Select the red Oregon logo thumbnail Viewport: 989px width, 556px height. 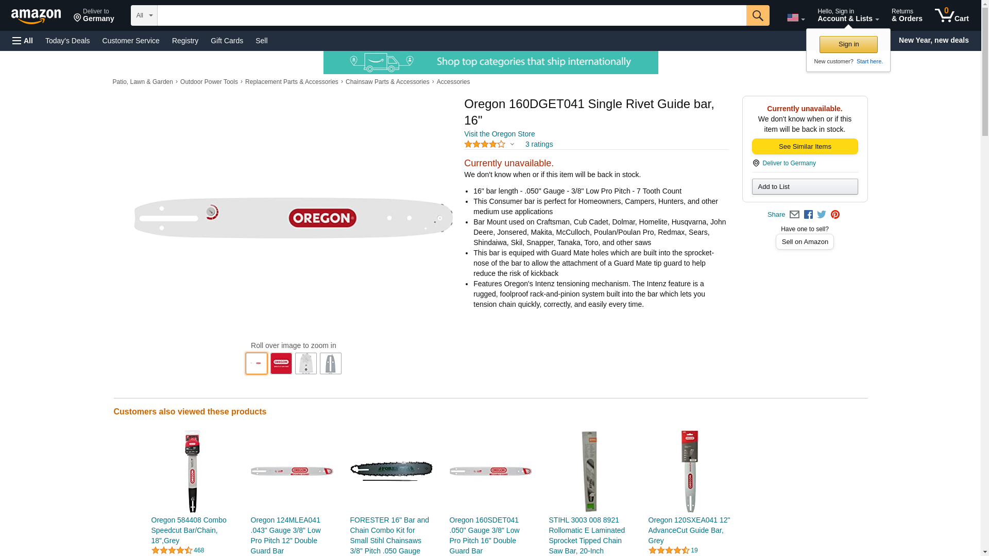pos(281,363)
